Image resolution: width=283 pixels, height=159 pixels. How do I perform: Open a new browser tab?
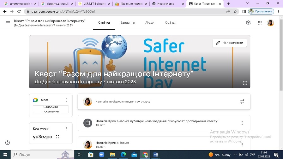(x=228, y=3)
